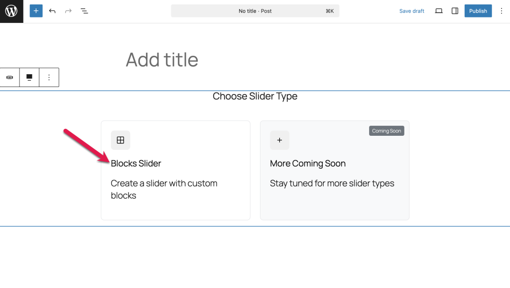Click the plus icon in More Coming Soon
This screenshot has width=510, height=288.
tap(279, 140)
